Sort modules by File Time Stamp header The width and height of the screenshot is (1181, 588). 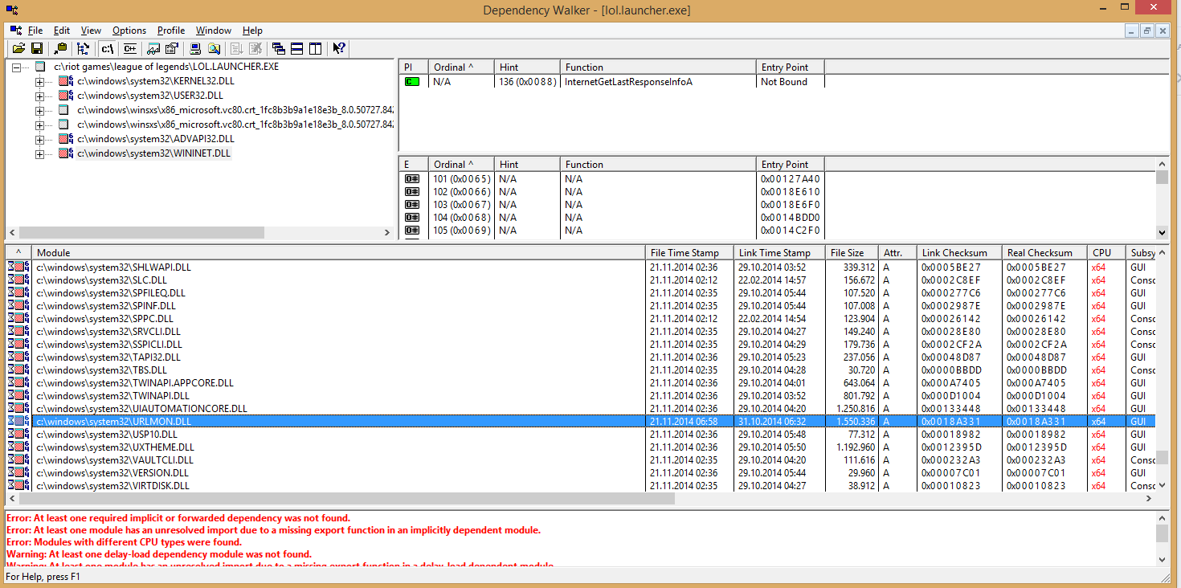[690, 253]
